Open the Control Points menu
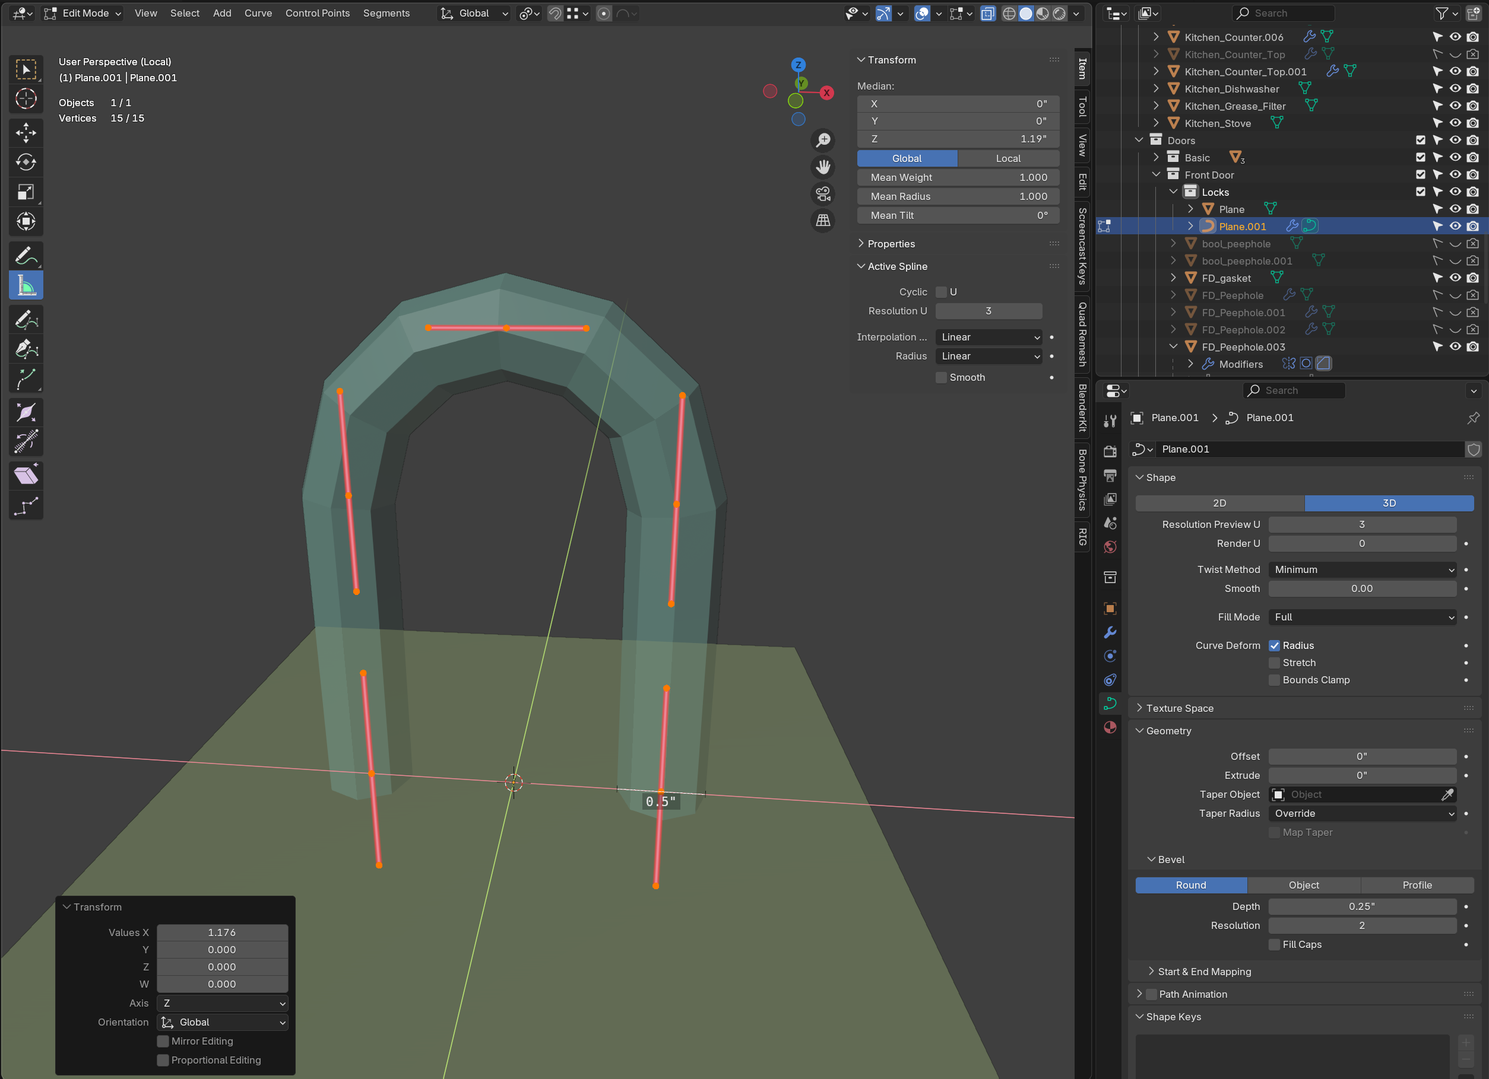1489x1079 pixels. 317,13
